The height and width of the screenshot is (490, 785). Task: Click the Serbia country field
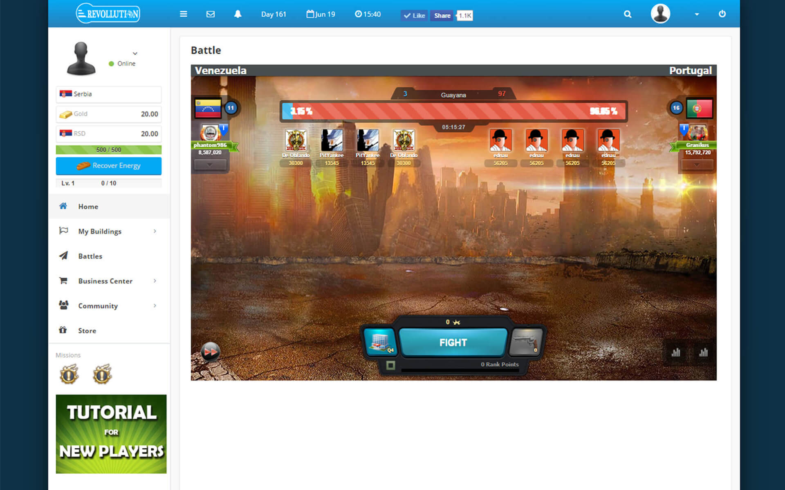(x=109, y=94)
